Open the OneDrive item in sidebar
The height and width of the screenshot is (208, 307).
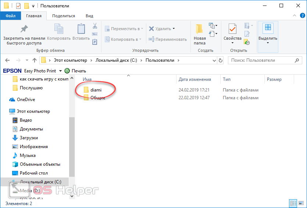26,100
